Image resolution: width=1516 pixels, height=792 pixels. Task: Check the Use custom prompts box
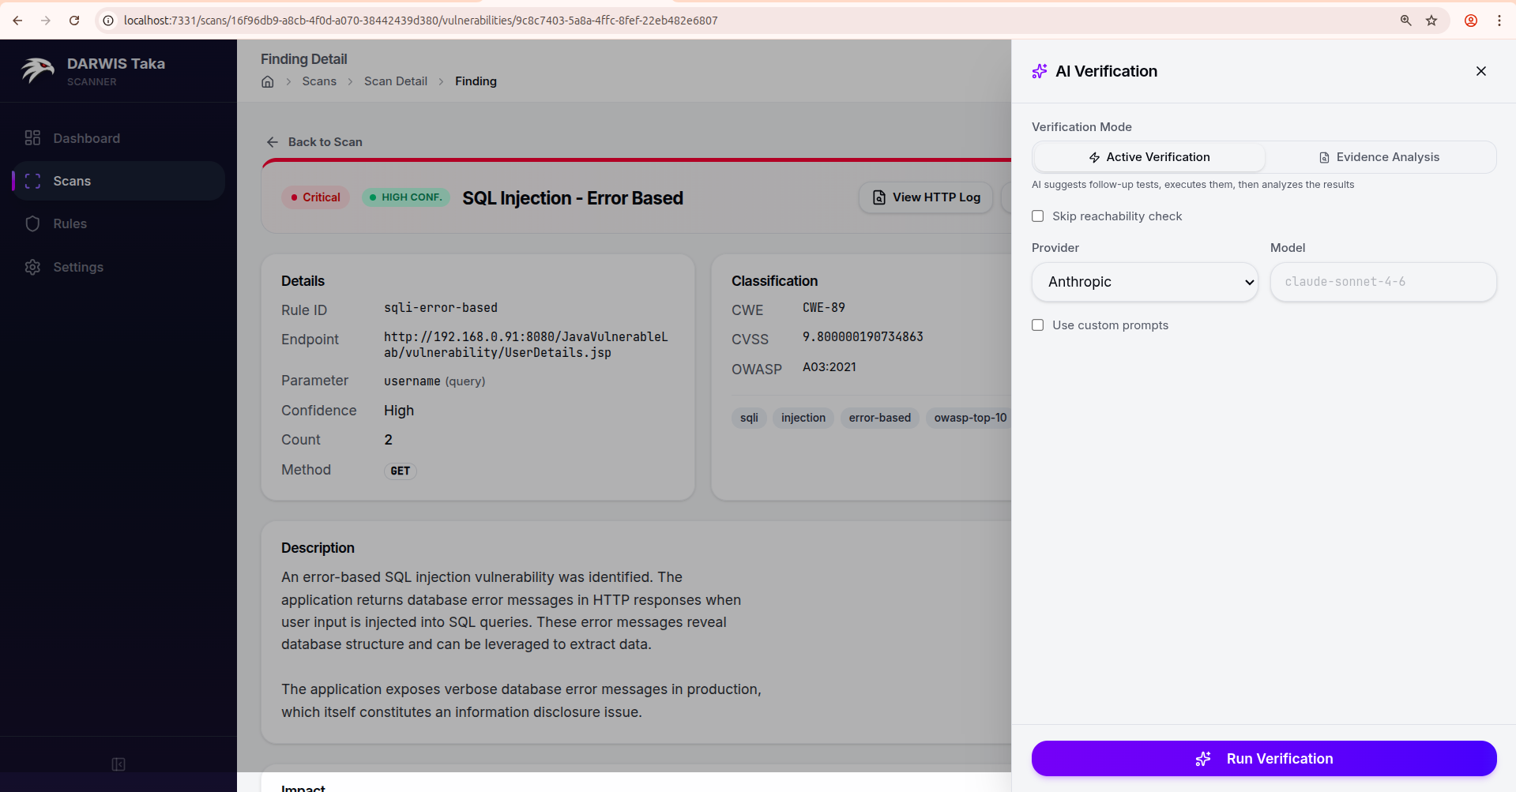click(x=1038, y=325)
